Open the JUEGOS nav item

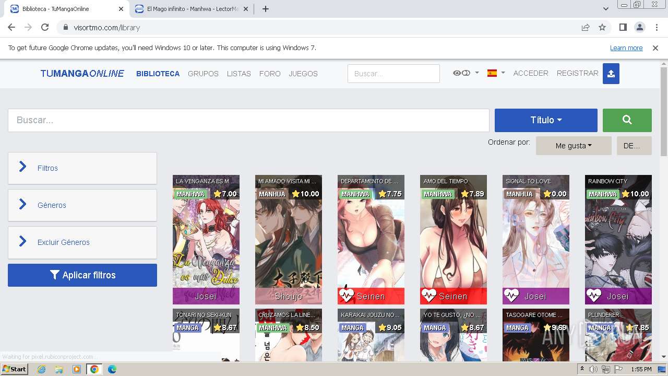pos(303,74)
